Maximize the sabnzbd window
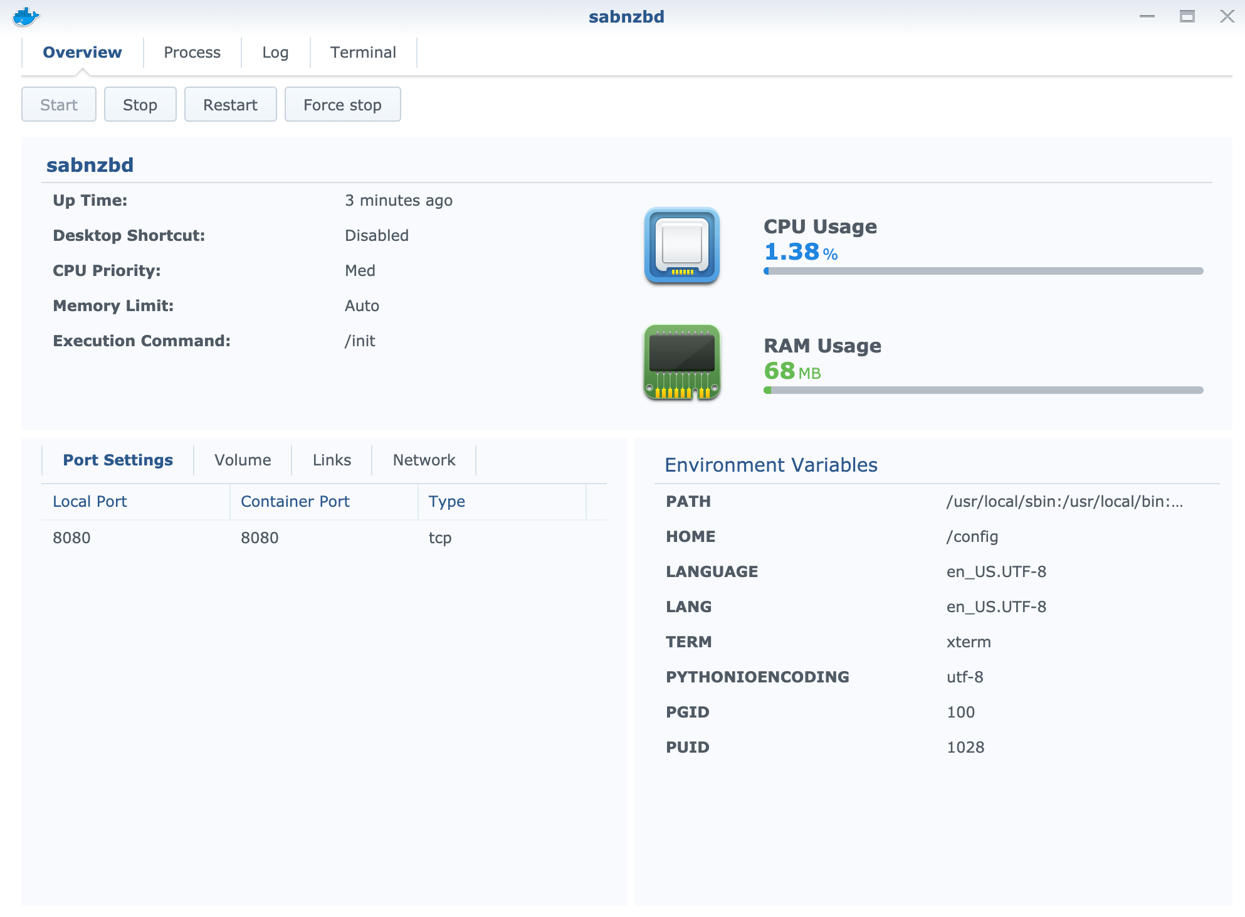Viewport: 1245px width, 917px height. click(1187, 16)
